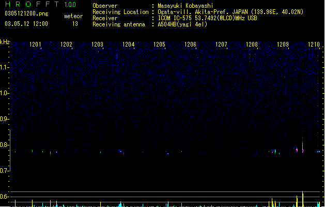Click the HROFFT 1.00 title text

41,4
